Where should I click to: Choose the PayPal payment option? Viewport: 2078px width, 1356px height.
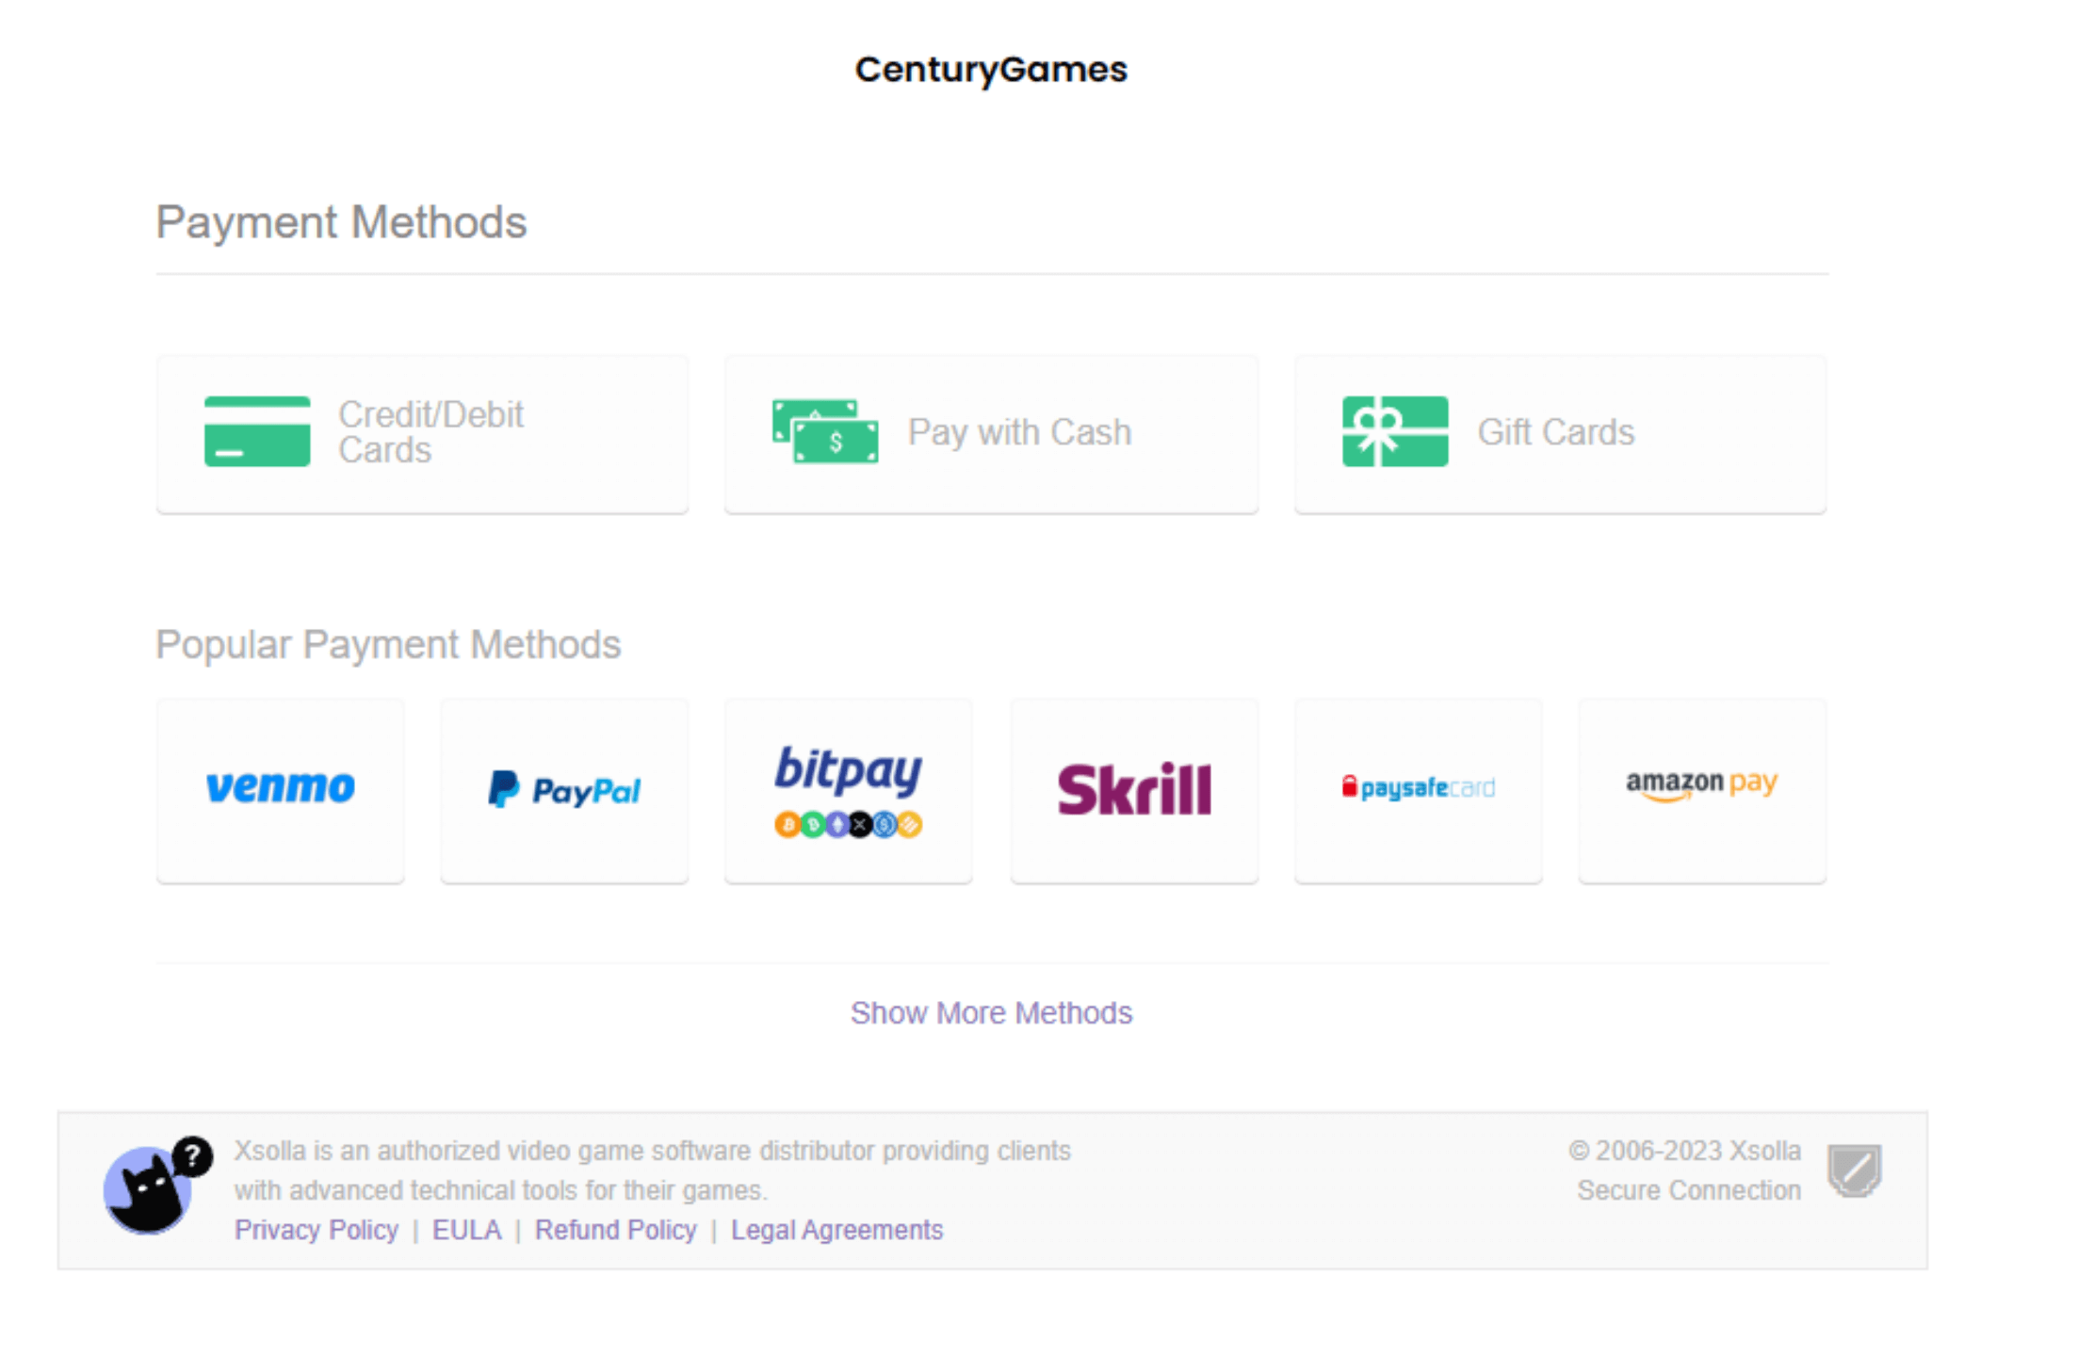point(564,789)
